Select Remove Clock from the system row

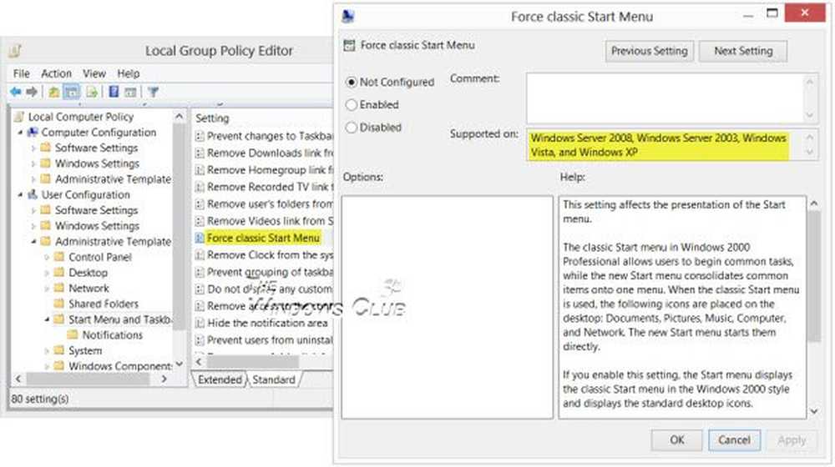pyautogui.click(x=264, y=255)
